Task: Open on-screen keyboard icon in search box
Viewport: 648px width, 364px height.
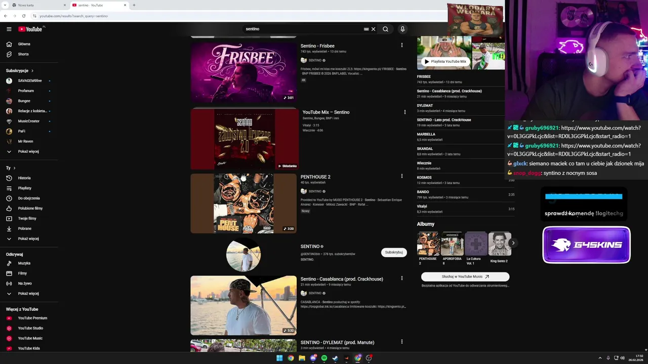Action: [x=366, y=29]
